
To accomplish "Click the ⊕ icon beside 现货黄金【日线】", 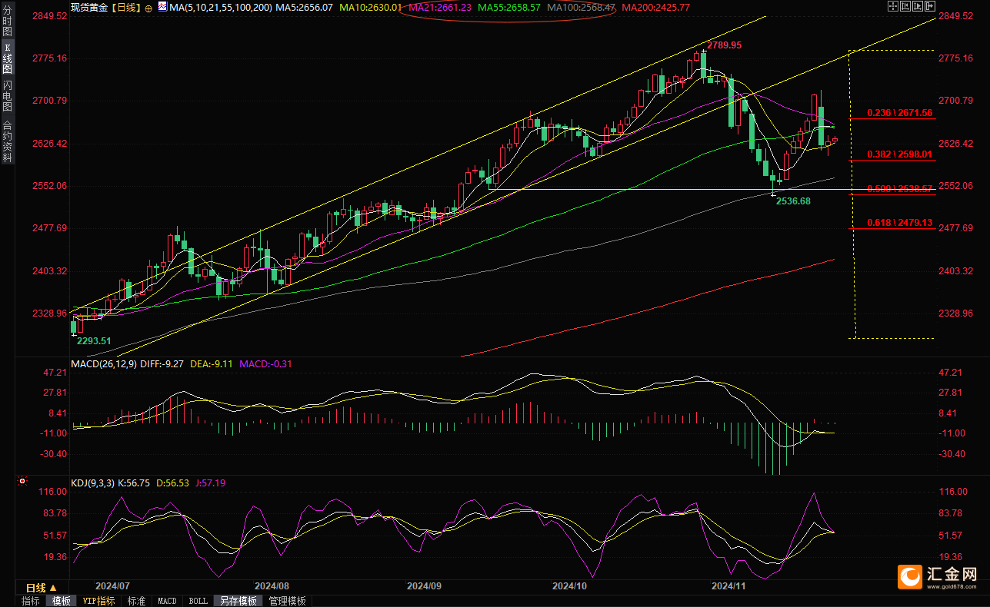I will pyautogui.click(x=148, y=7).
